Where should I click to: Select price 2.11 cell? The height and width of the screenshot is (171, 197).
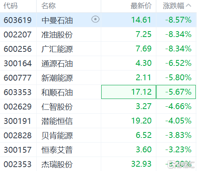click(x=143, y=78)
